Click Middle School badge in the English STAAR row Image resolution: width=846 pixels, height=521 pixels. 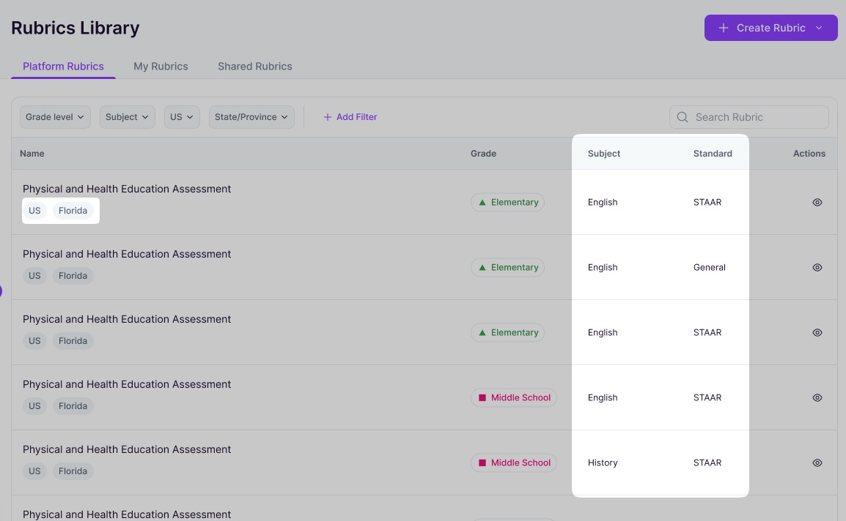(x=514, y=397)
